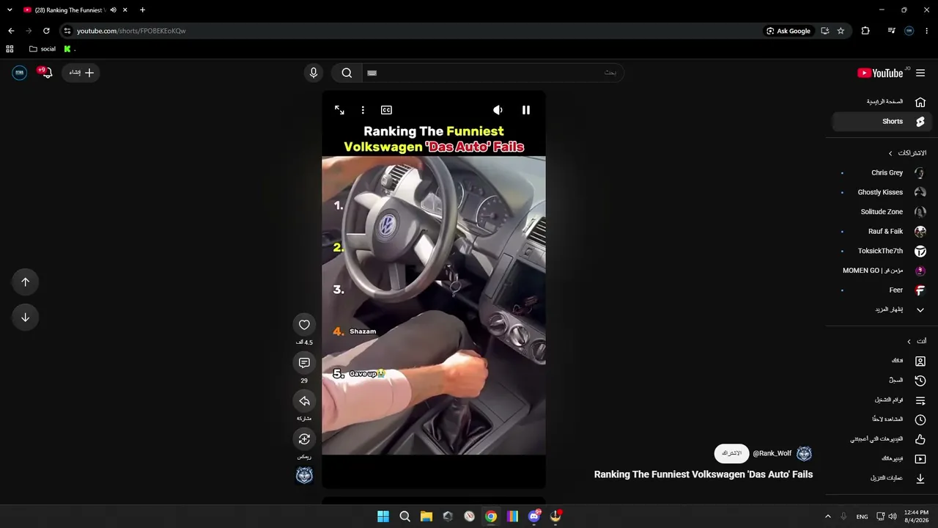Click the Ask Google button
The image size is (938, 528).
tap(789, 31)
